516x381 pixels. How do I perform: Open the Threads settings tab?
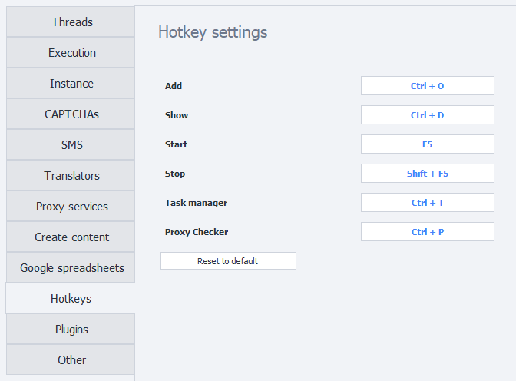click(71, 22)
